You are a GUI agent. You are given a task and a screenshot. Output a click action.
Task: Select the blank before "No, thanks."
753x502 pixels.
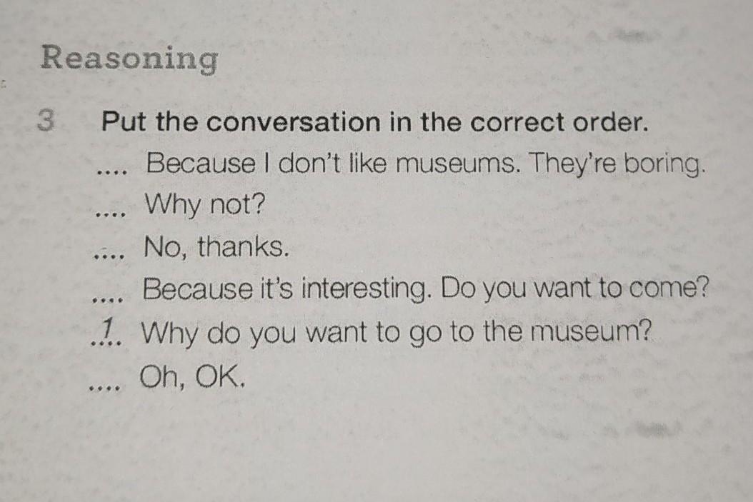109,252
